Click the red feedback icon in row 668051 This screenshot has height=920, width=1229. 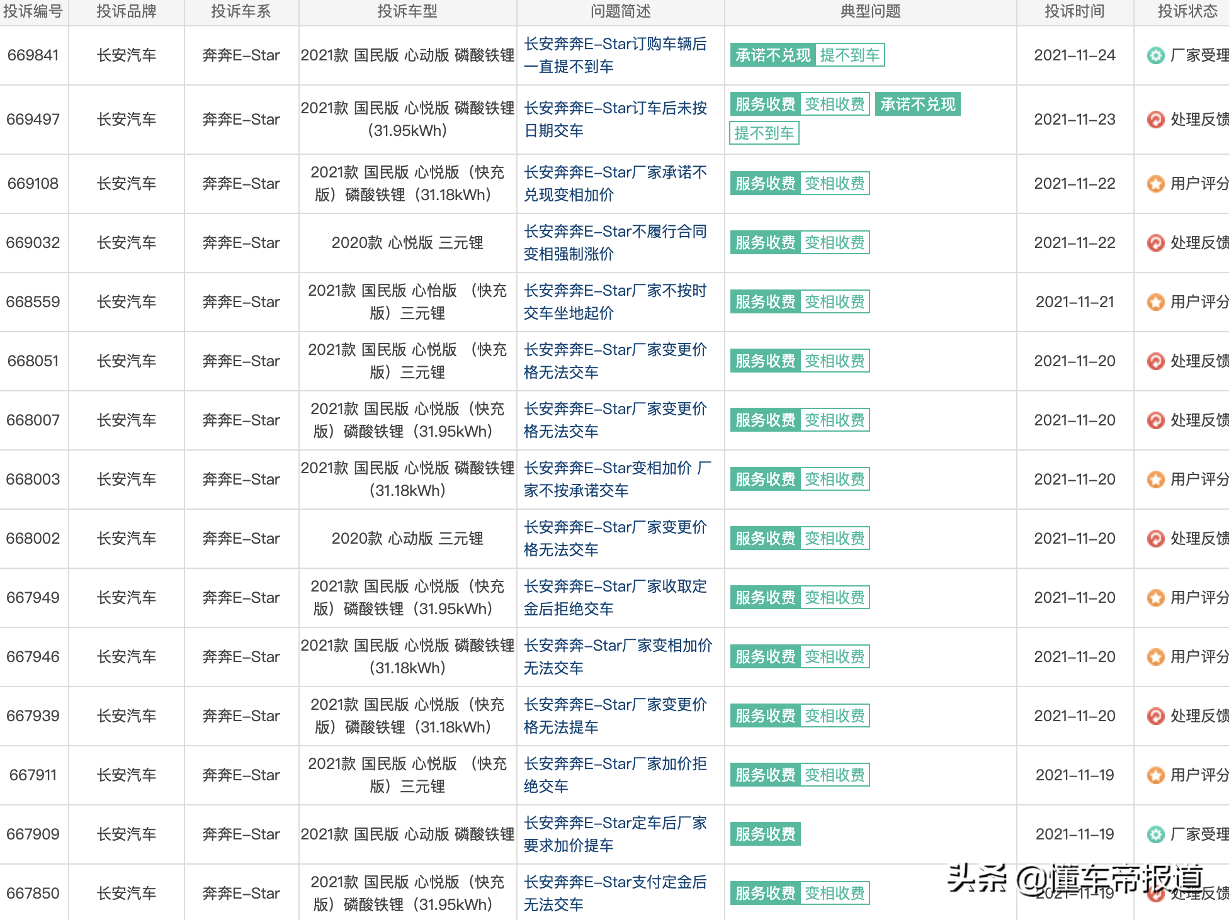[x=1155, y=361]
